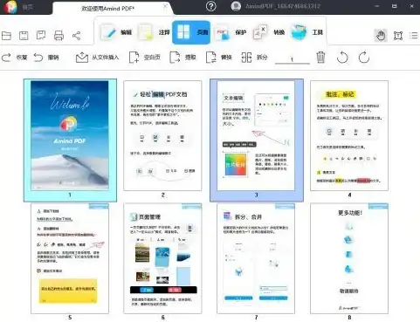This screenshot has height=322, width=420.
Task: Open the list panel icon at top right
Action: click(x=414, y=36)
